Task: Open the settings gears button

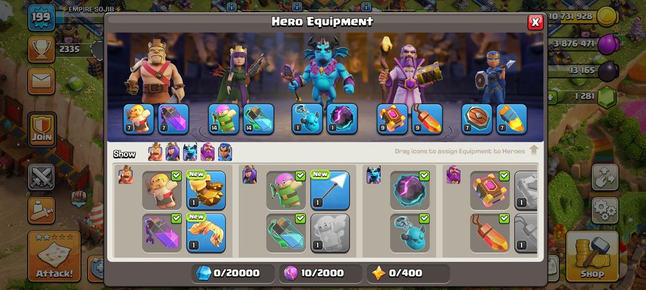Action: click(x=605, y=210)
